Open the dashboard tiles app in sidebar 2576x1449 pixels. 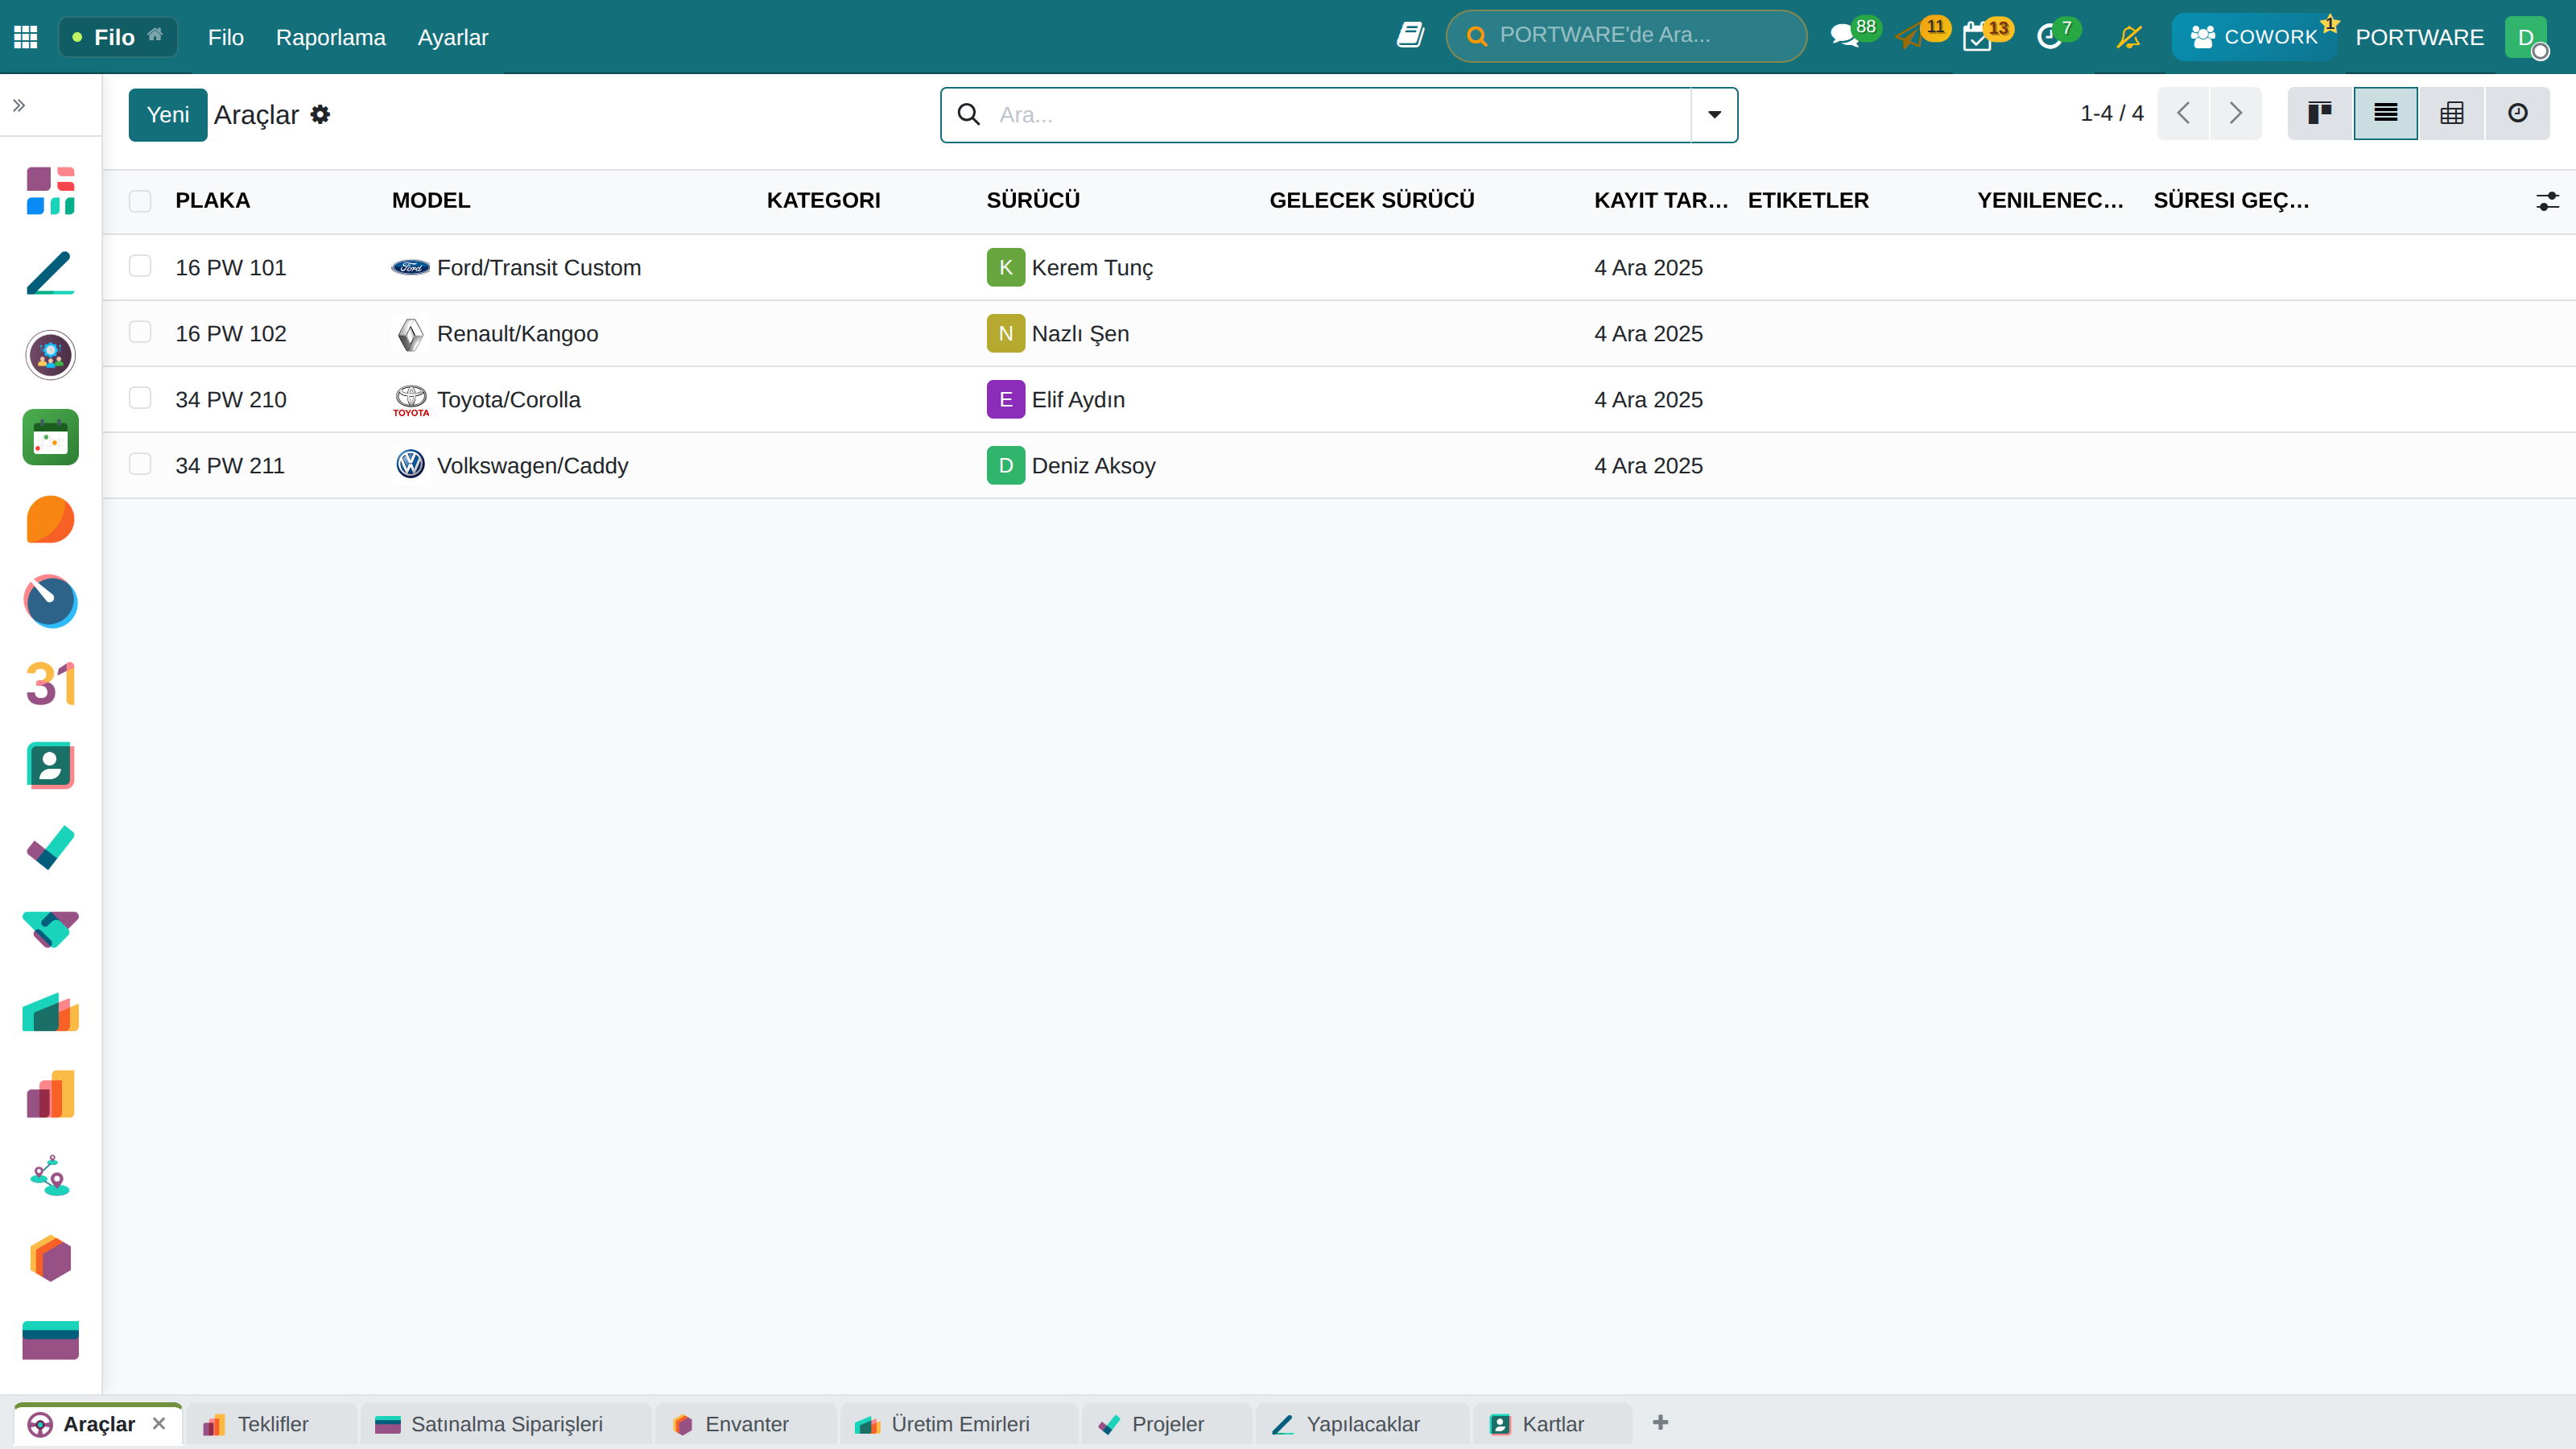click(50, 190)
